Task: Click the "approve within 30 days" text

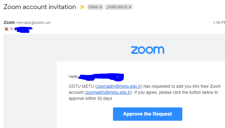Action: click(91, 98)
